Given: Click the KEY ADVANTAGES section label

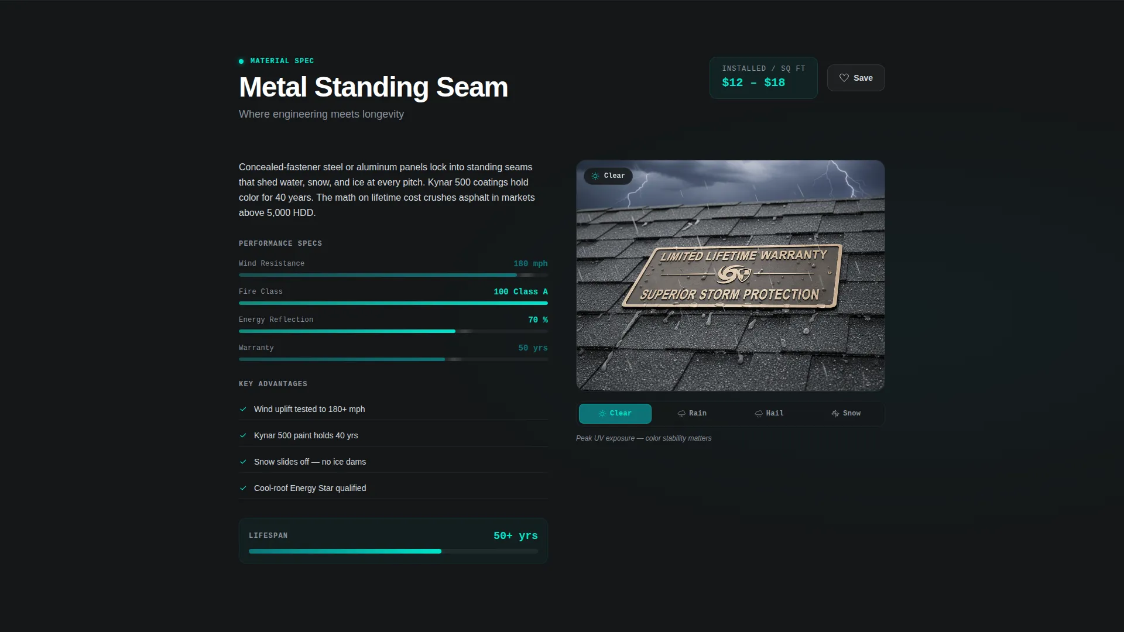Looking at the screenshot, I should pos(273,384).
